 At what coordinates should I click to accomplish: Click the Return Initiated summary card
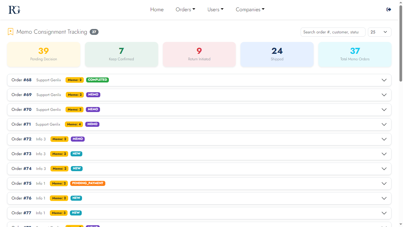coord(199,54)
